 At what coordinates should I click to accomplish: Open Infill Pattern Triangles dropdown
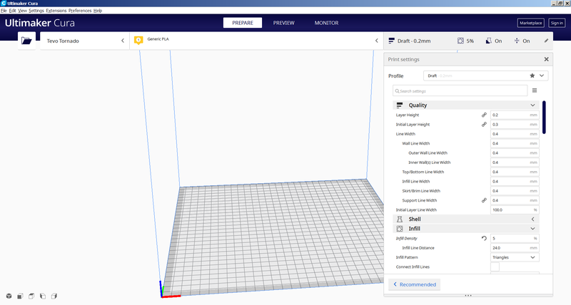(515, 257)
